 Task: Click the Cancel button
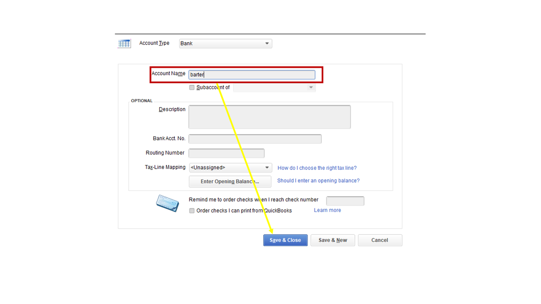tap(380, 240)
